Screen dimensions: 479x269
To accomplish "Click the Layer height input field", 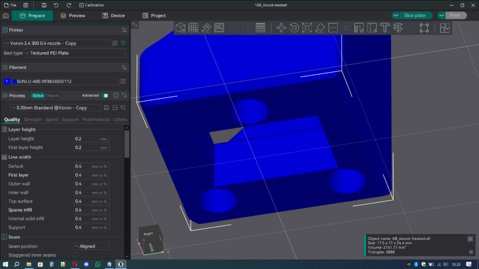I will [x=91, y=139].
